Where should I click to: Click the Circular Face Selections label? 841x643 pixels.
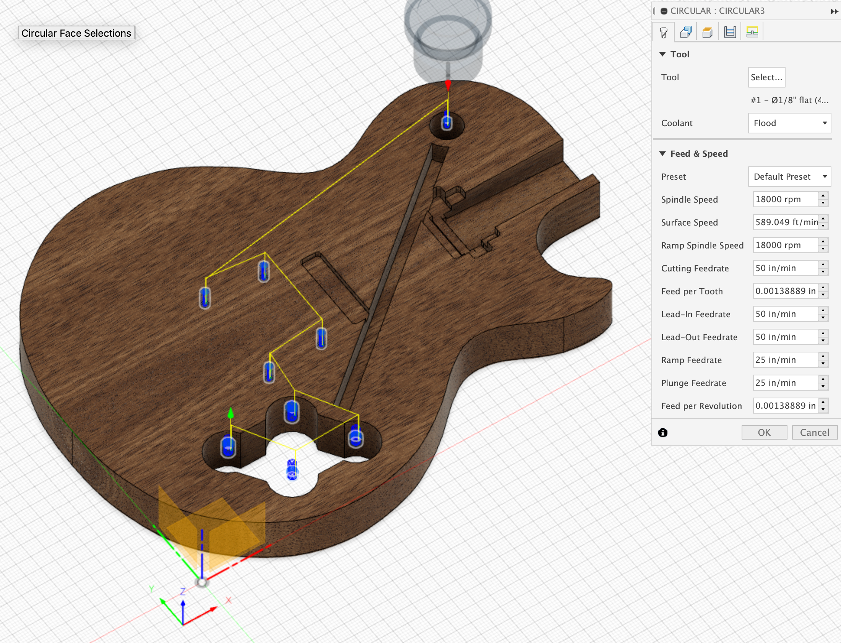[x=76, y=33]
